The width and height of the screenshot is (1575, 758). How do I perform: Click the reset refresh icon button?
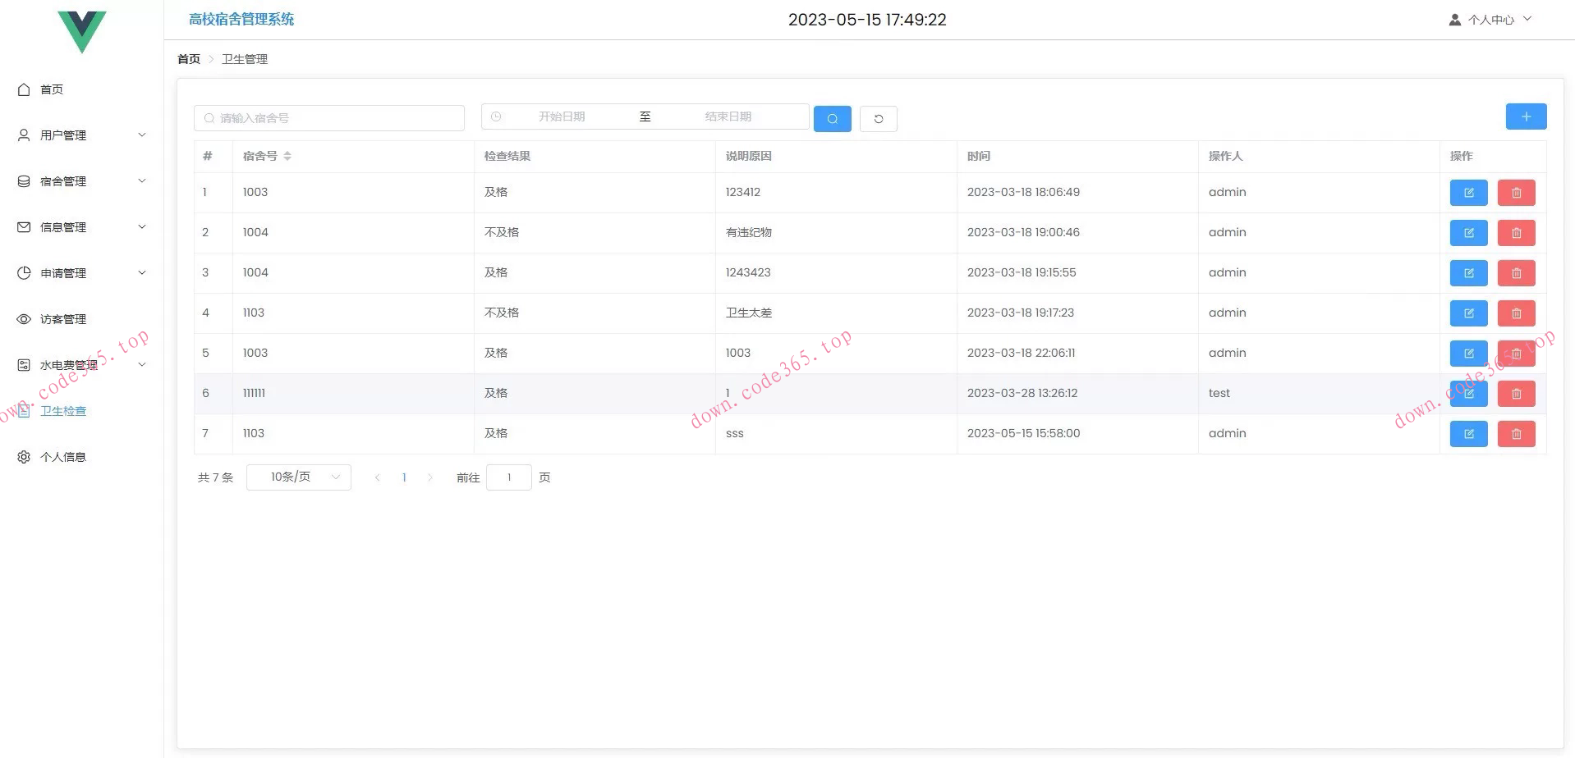pyautogui.click(x=878, y=119)
